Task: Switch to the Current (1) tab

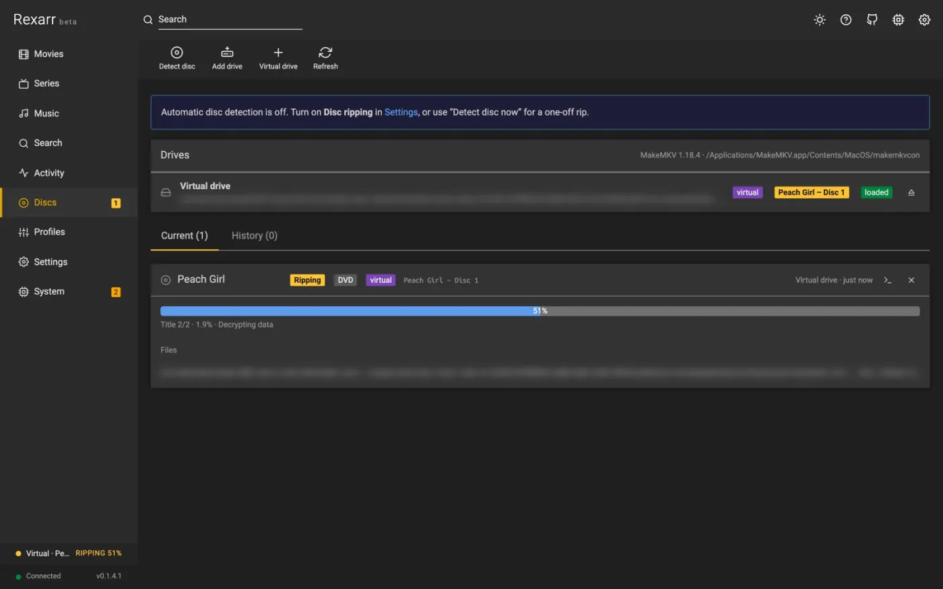Action: coord(185,236)
